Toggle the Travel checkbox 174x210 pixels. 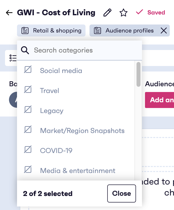(x=28, y=89)
